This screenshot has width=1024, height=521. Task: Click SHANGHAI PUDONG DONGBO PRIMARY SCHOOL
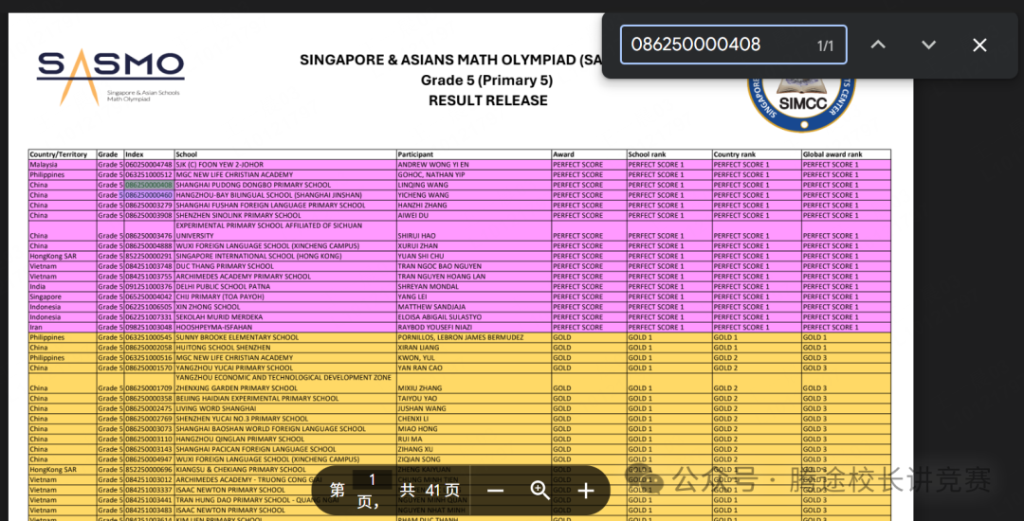click(253, 185)
